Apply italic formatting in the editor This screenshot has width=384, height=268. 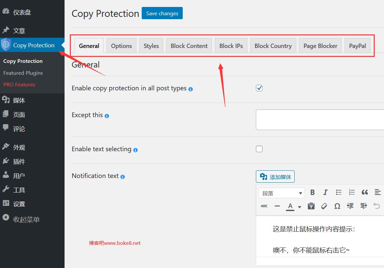point(325,193)
